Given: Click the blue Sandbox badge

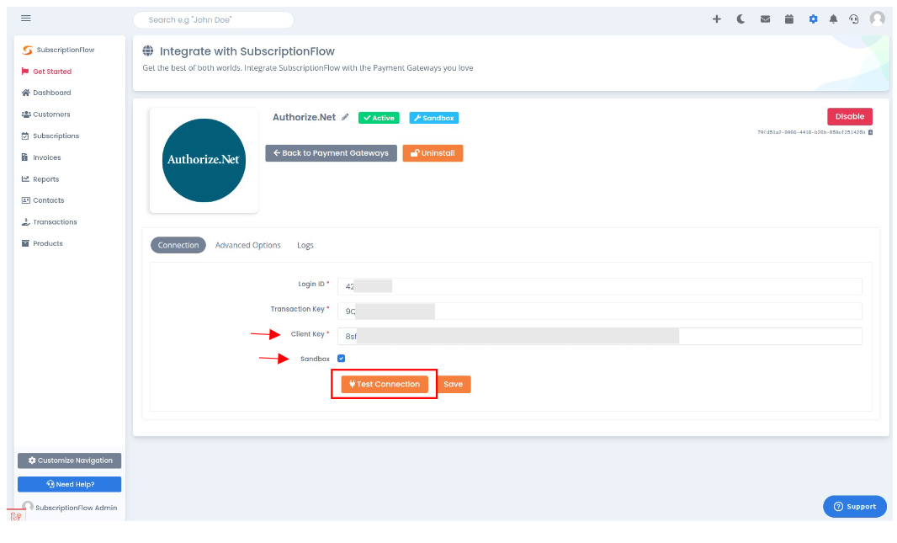Looking at the screenshot, I should click(433, 118).
